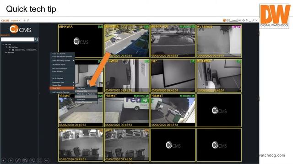This screenshot has width=293, height=164.
Task: Click the snapshot icon right of the pencil icon
Action: pos(25,160)
